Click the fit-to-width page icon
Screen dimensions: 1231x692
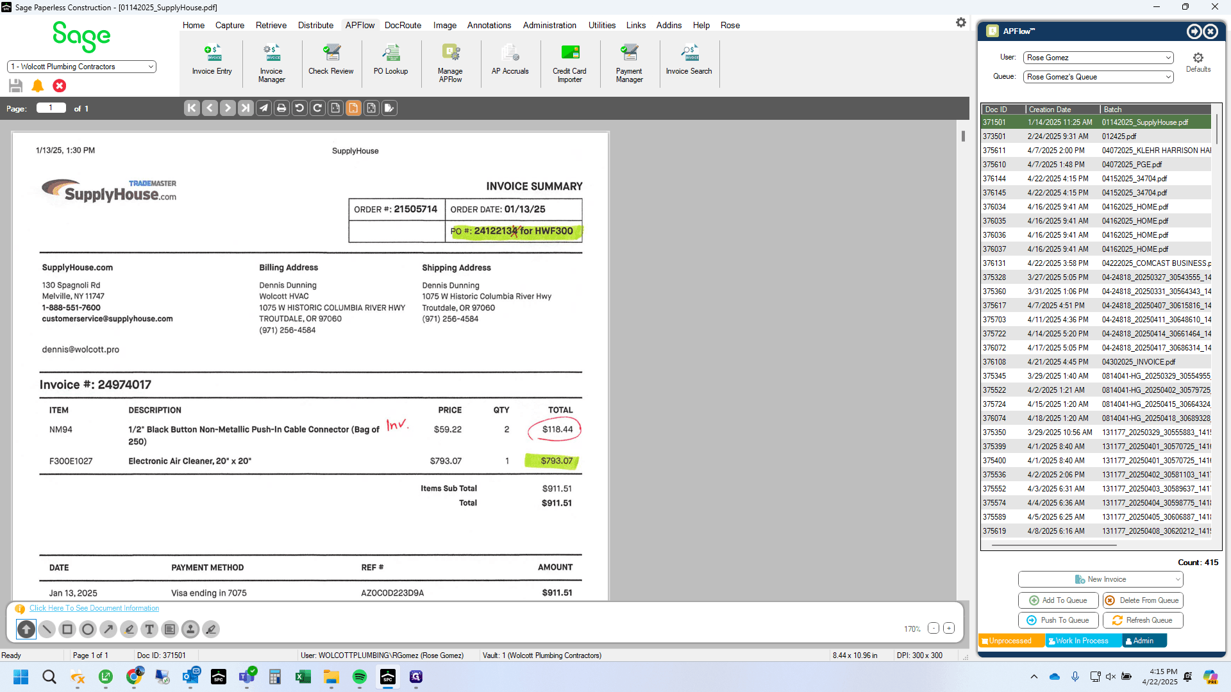335,108
